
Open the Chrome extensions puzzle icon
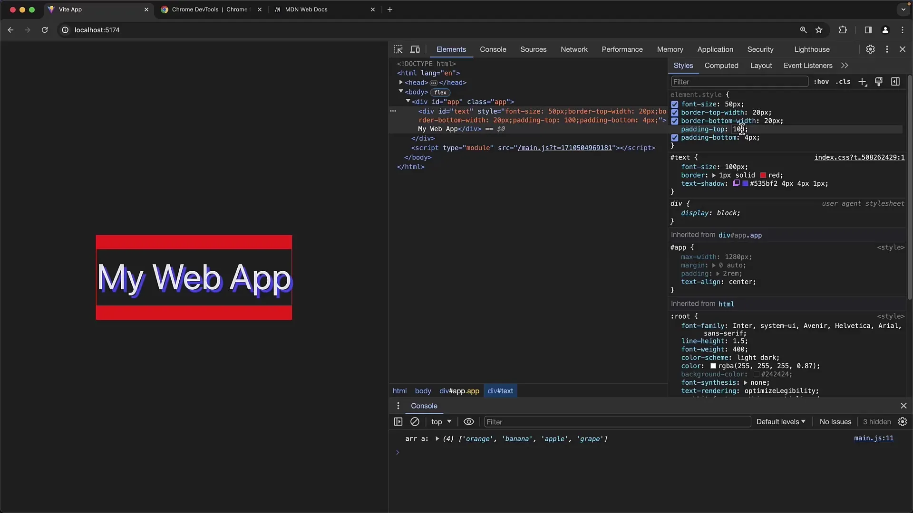point(843,30)
